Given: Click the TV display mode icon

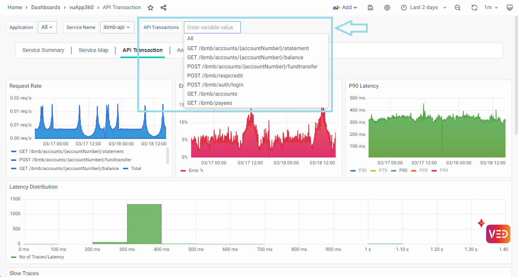Looking at the screenshot, I should (509, 8).
